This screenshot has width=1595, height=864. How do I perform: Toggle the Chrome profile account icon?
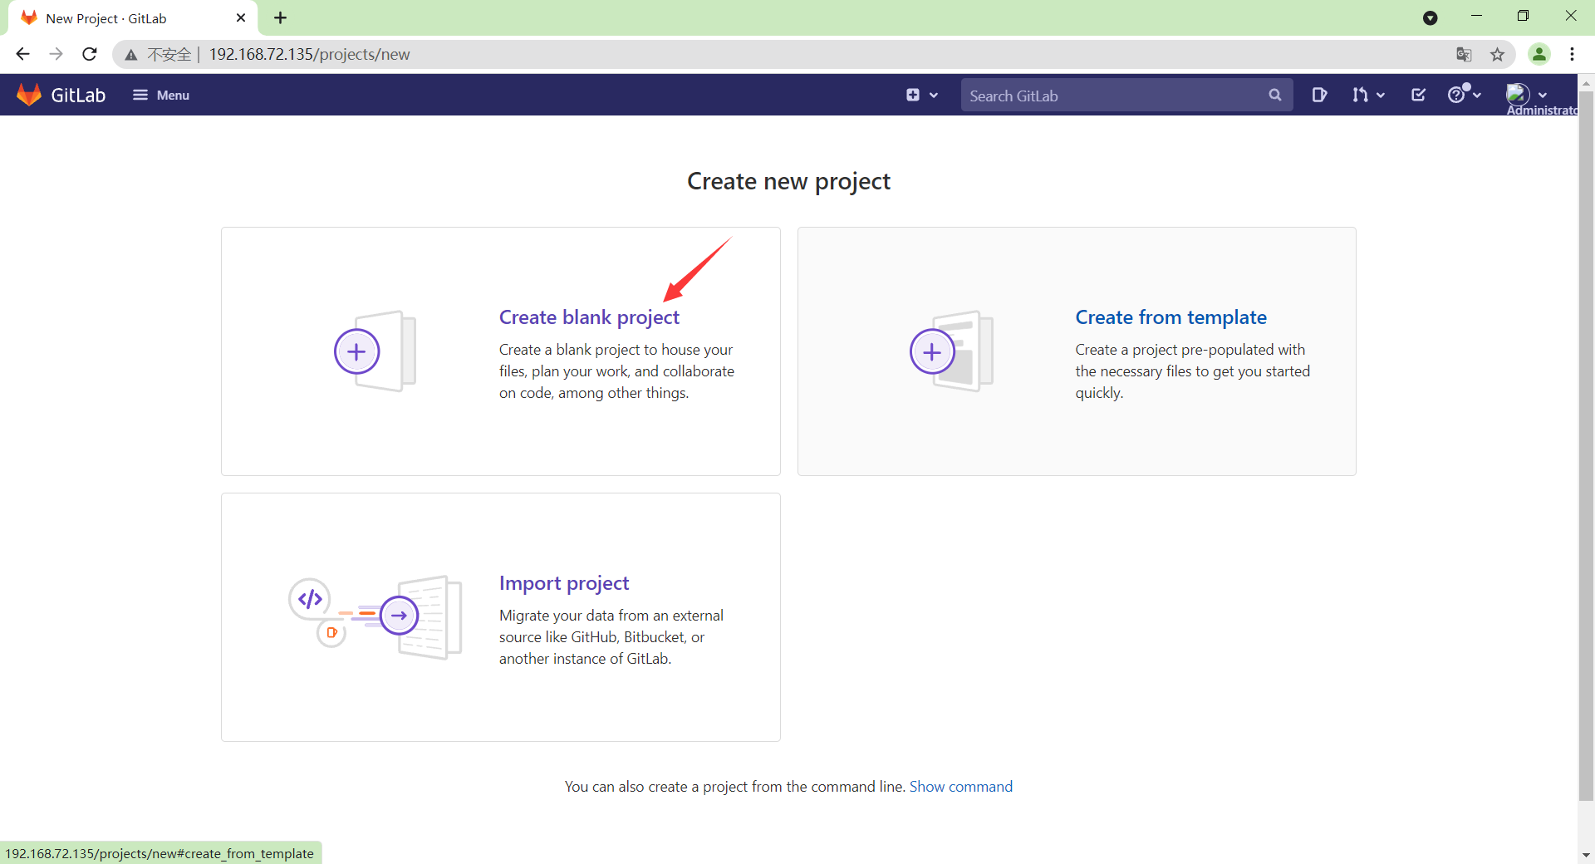pyautogui.click(x=1539, y=54)
